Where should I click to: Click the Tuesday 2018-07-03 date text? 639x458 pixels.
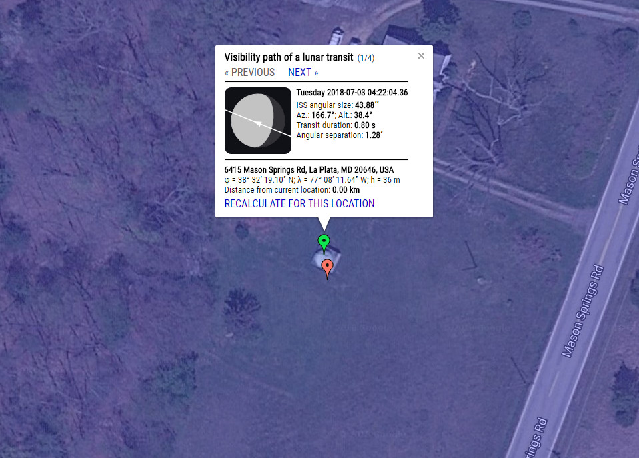[x=352, y=93]
